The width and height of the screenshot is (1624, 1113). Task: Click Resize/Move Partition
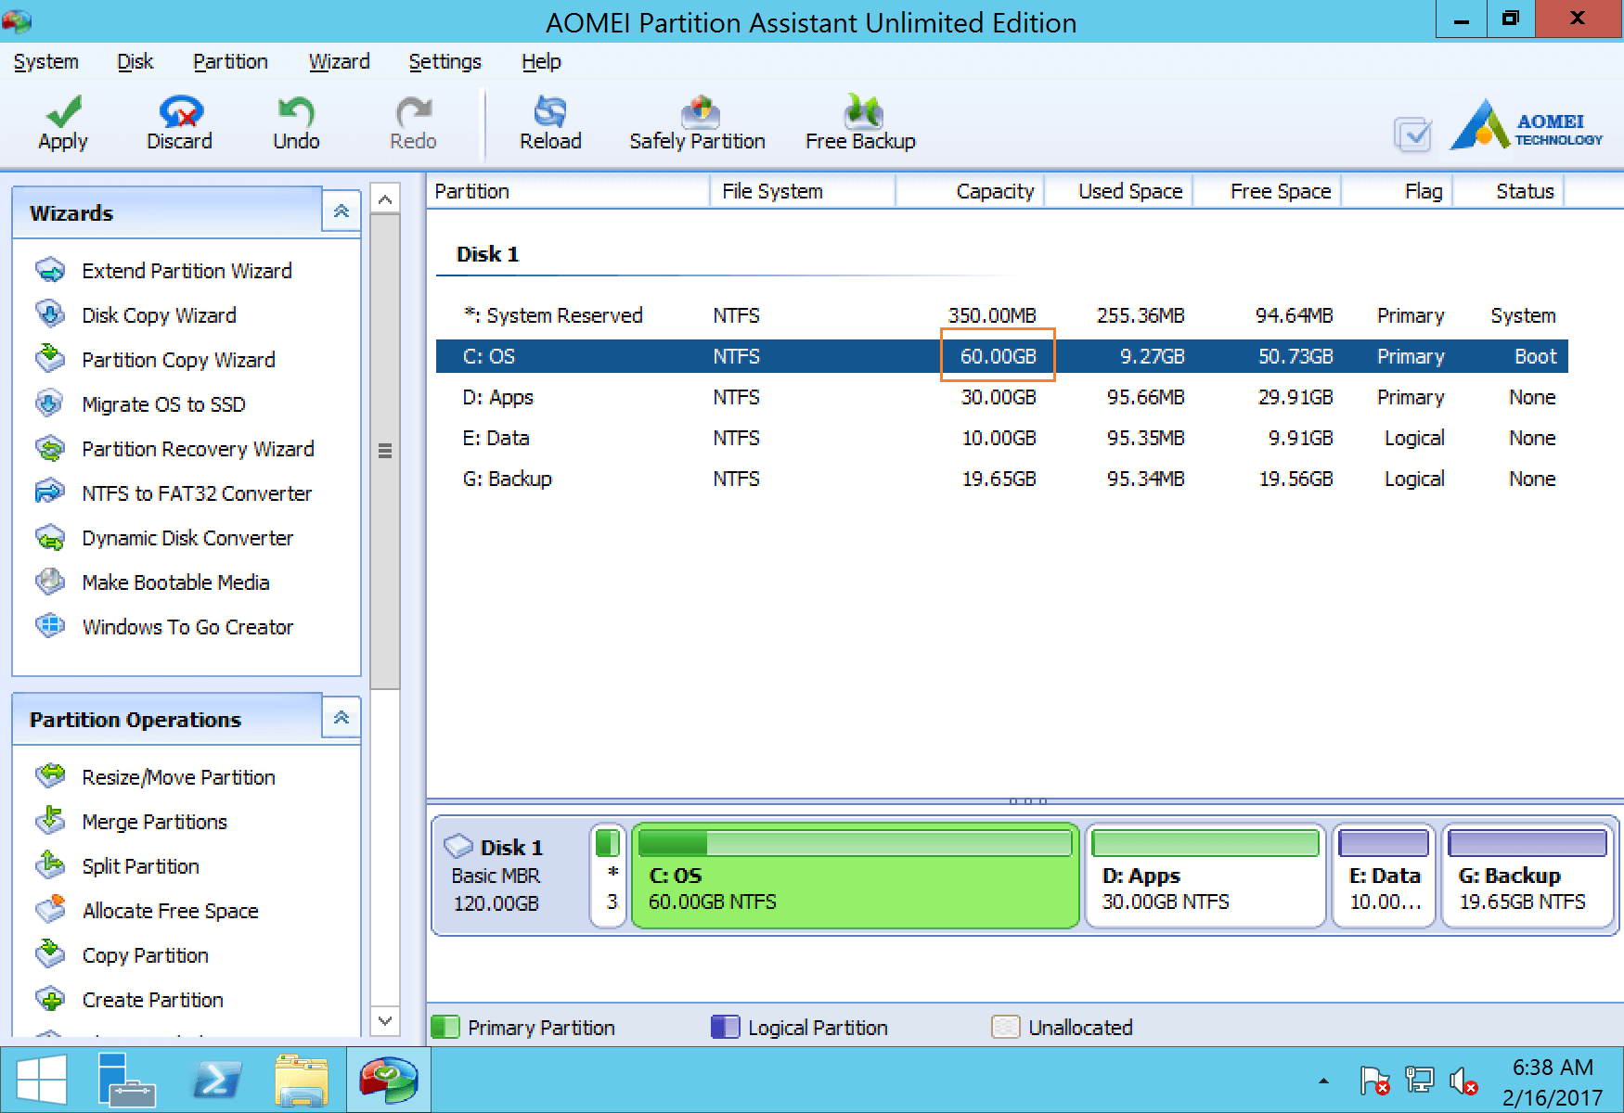(177, 776)
